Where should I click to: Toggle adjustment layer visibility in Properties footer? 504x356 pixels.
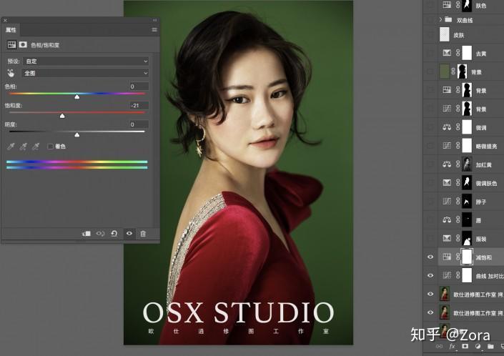click(x=129, y=234)
